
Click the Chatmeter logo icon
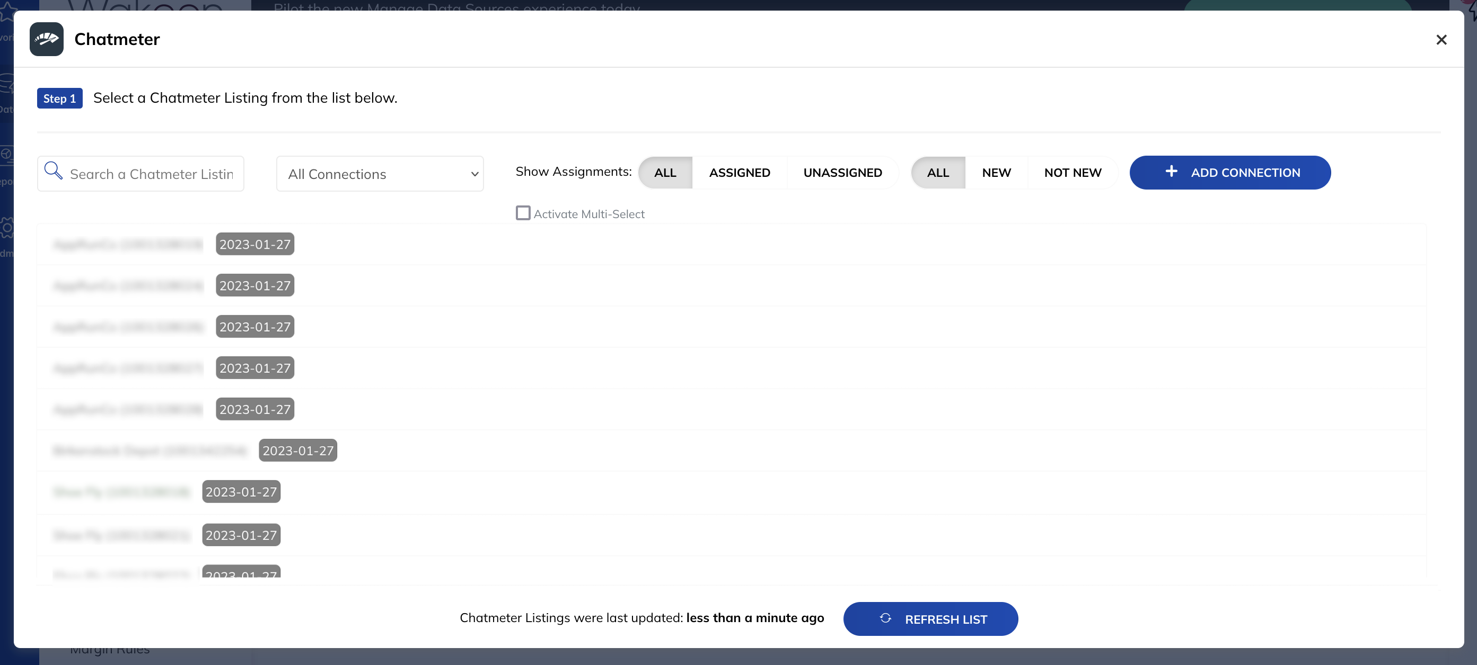47,39
